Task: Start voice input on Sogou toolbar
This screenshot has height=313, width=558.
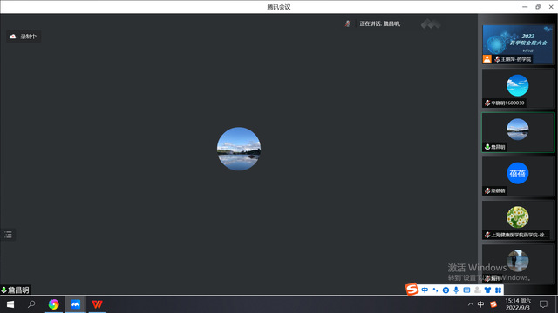Action: point(456,290)
